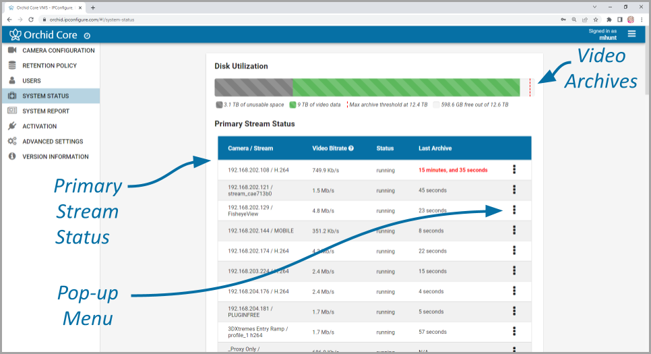Open pop-up menu for 192.168.204.176 stream
This screenshot has height=354, width=651.
pos(514,291)
